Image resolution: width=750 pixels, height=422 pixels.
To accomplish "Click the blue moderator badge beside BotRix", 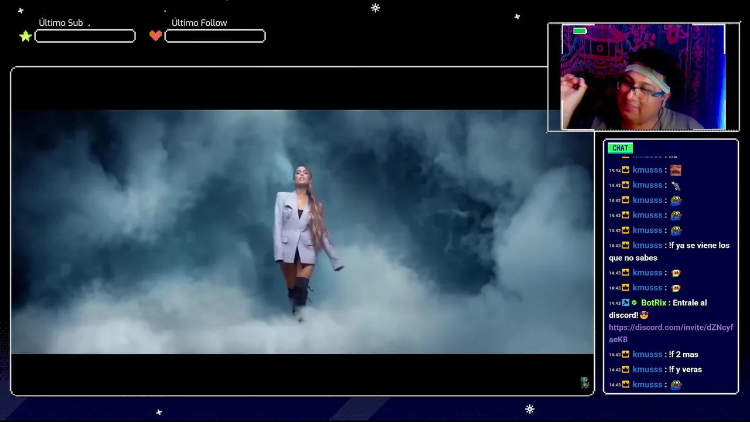I will [x=626, y=303].
